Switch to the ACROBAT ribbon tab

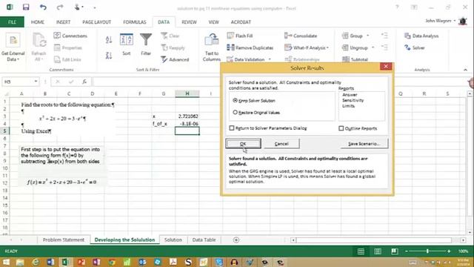(x=241, y=22)
